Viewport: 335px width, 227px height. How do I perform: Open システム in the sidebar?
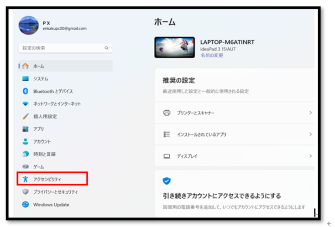66,78
